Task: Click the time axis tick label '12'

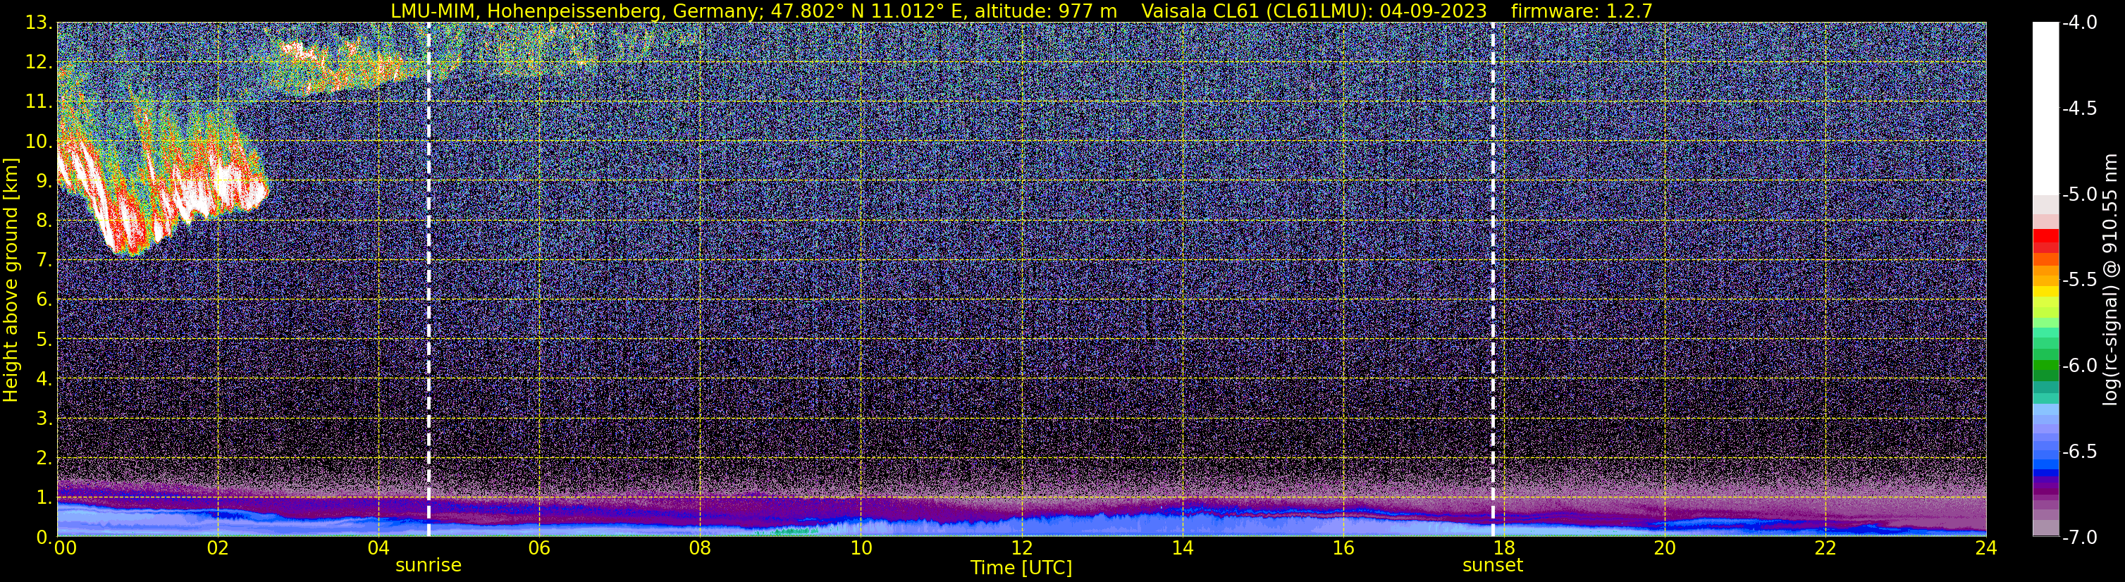Action: (1021, 548)
